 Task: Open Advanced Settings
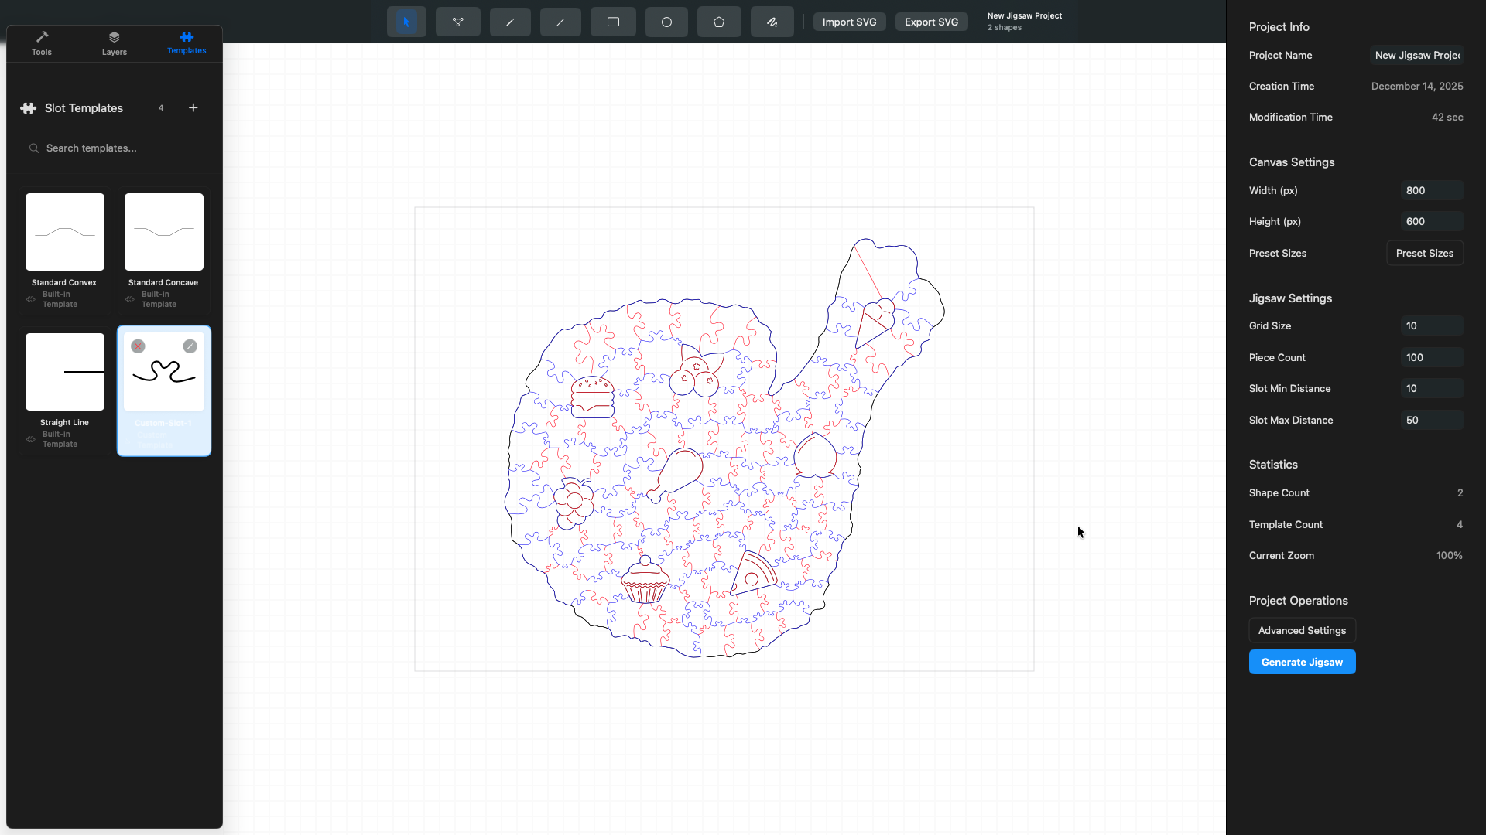pos(1302,630)
